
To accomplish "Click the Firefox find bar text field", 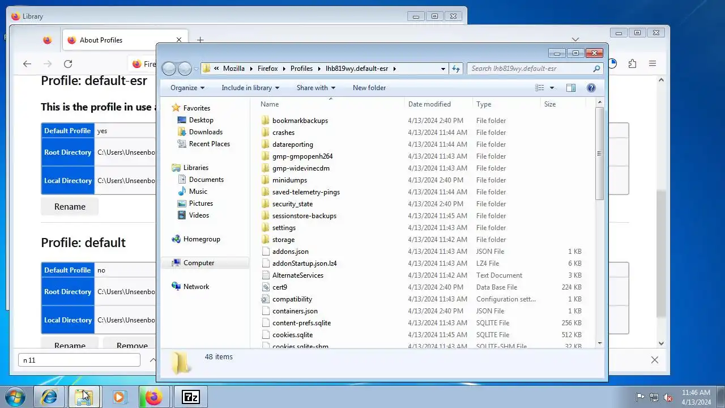I will pyautogui.click(x=79, y=360).
